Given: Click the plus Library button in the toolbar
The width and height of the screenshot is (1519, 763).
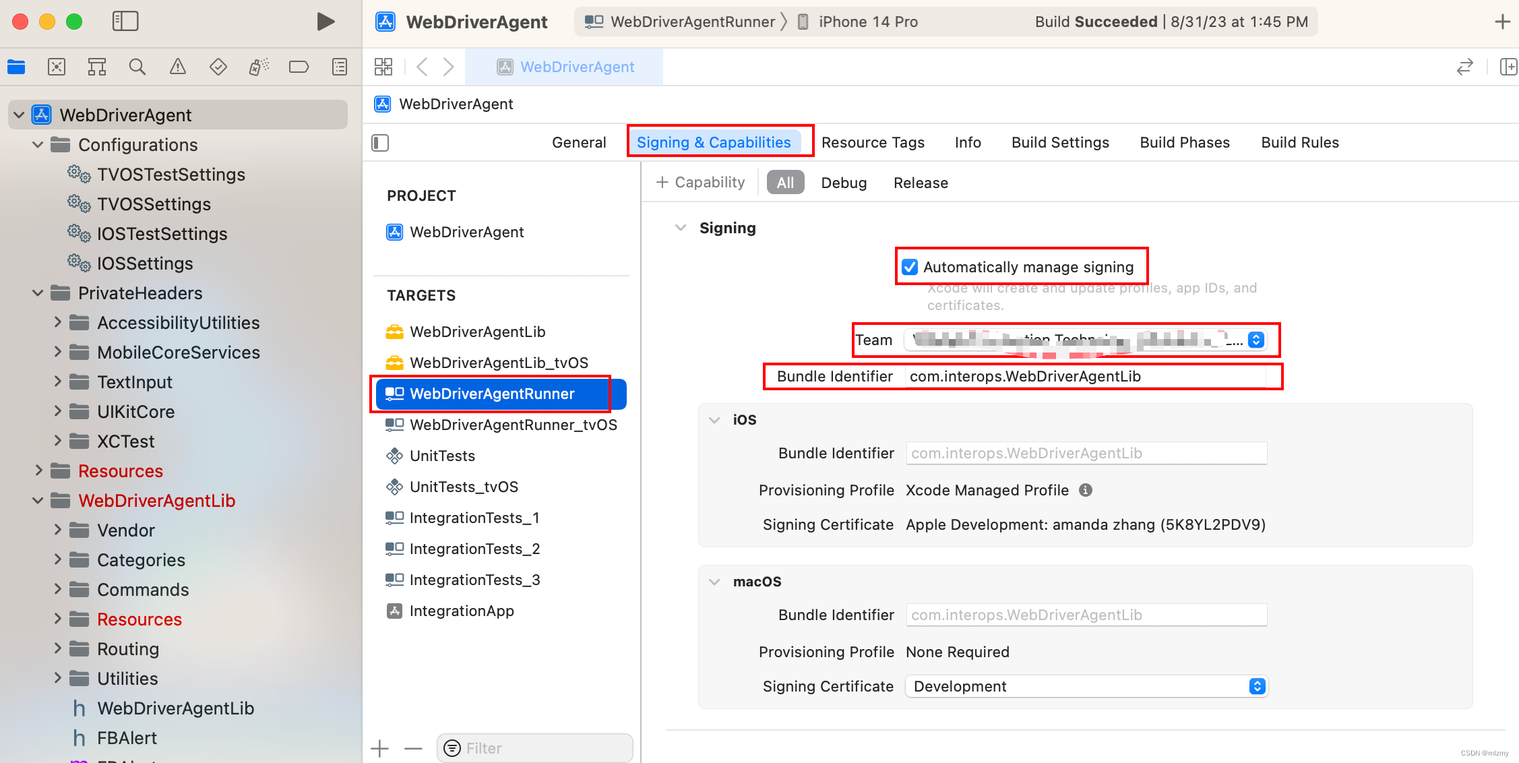Looking at the screenshot, I should pyautogui.click(x=1502, y=22).
